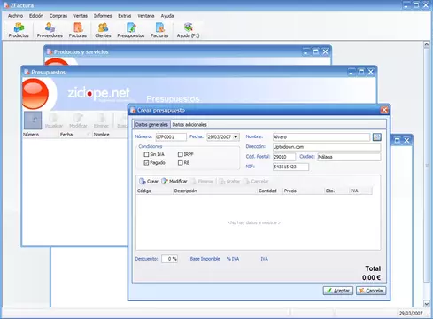Image resolution: width=433 pixels, height=319 pixels.
Task: Open the Proveedores toolbar icon
Action: coord(50,30)
